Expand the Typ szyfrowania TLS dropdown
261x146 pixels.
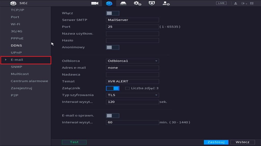coord(132,95)
